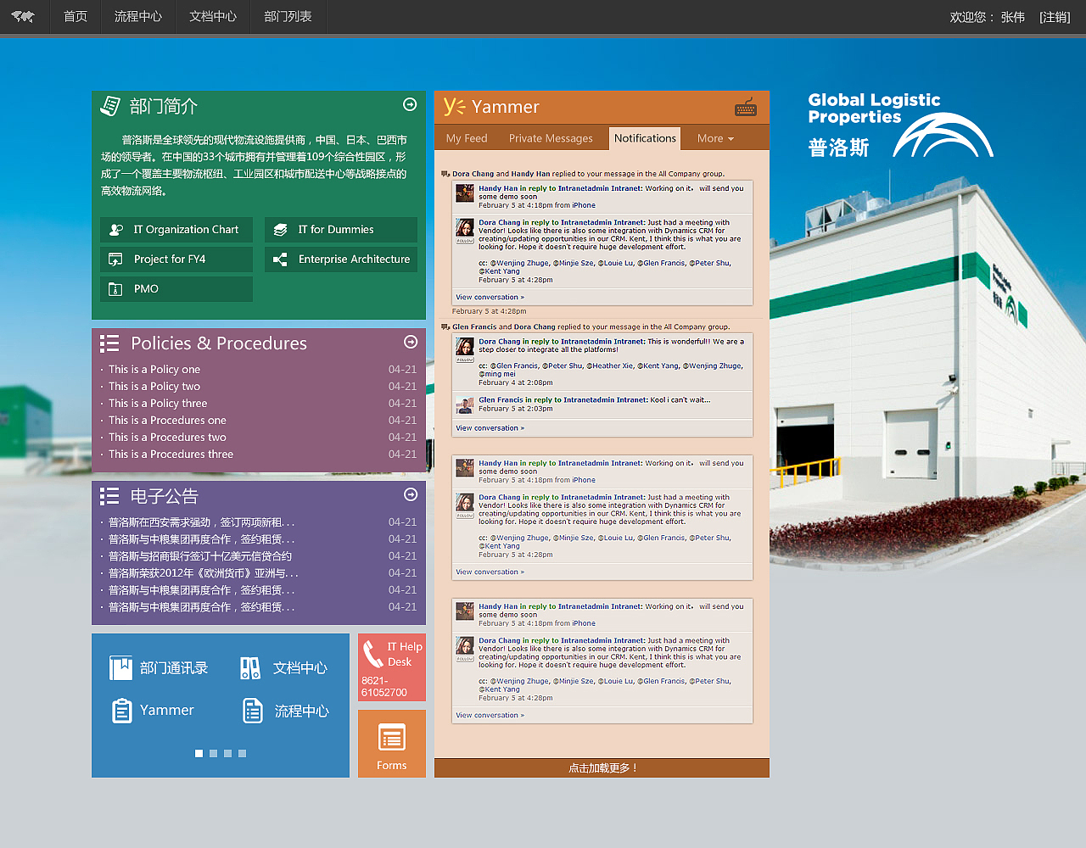Click the 部门简介 document icon
Viewport: 1086px width, 848px height.
110,106
